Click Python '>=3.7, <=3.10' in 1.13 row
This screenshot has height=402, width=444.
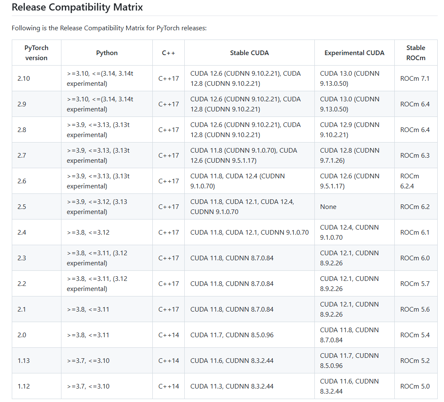107,360
